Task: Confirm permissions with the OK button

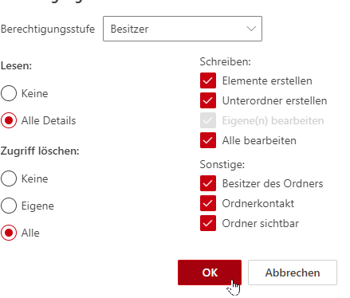Action: [210, 273]
